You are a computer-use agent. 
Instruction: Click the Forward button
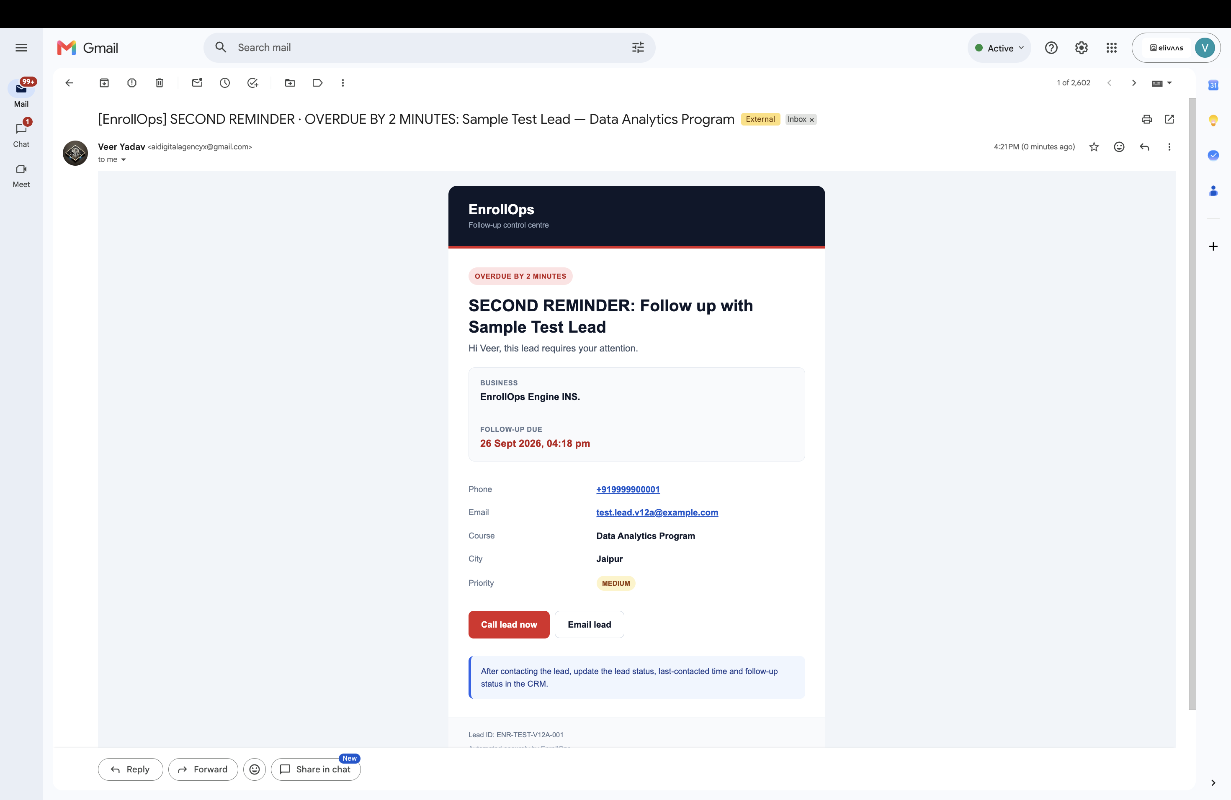coord(203,769)
